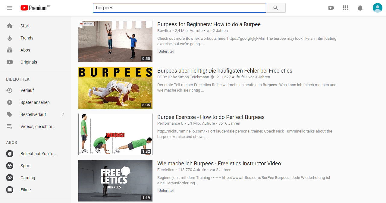Open the notifications bell

(x=360, y=8)
